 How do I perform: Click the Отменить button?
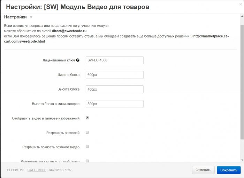tap(203, 170)
